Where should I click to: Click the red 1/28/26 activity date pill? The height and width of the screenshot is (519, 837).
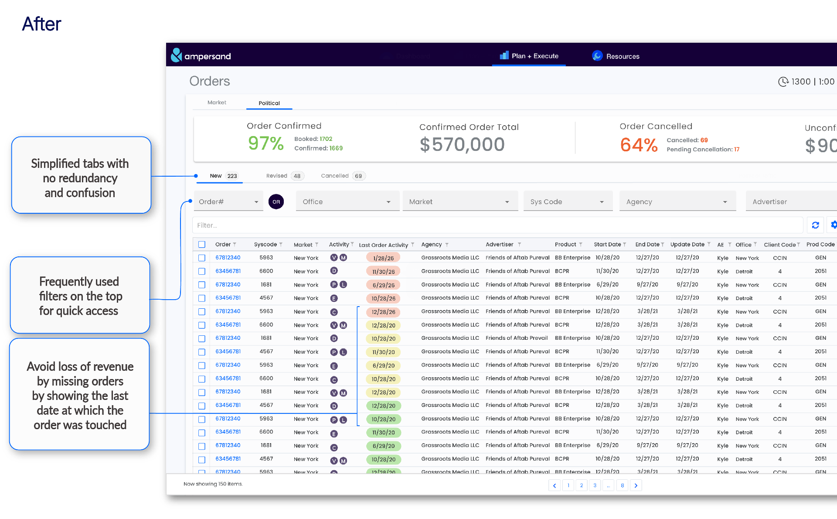coord(384,258)
